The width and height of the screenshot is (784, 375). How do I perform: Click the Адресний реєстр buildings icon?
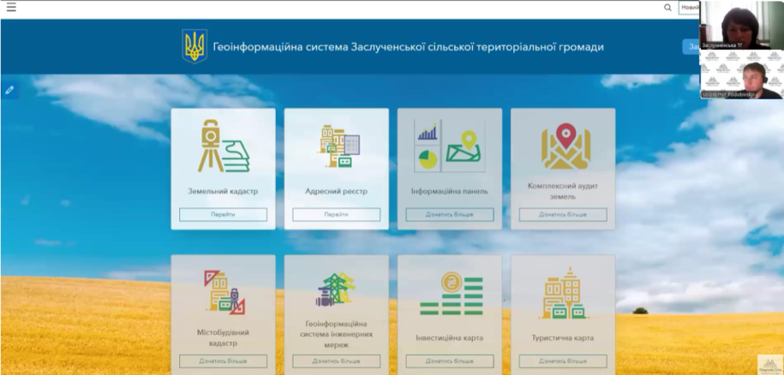[336, 147]
